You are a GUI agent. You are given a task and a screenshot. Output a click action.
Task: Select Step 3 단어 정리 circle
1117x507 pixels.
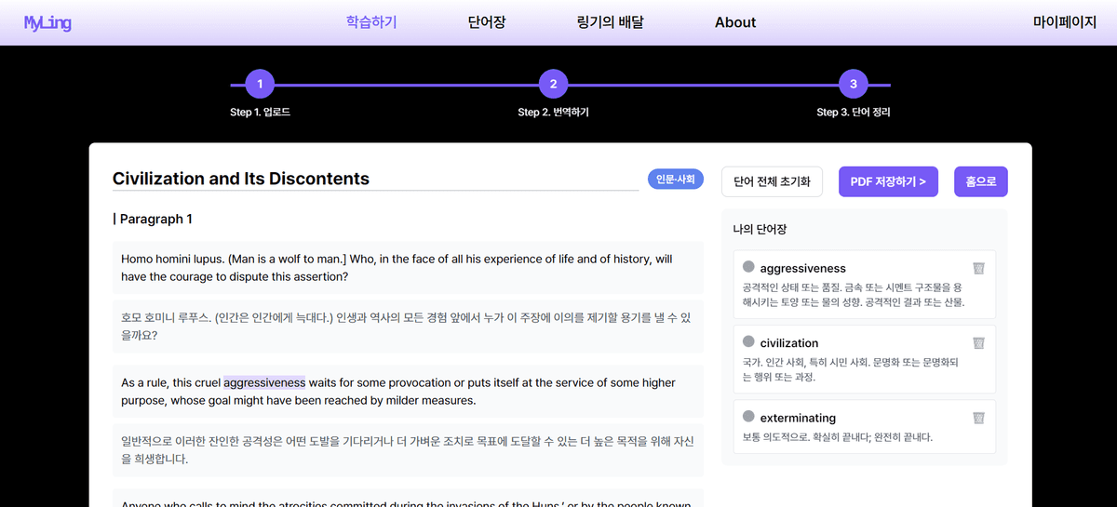pyautogui.click(x=854, y=85)
